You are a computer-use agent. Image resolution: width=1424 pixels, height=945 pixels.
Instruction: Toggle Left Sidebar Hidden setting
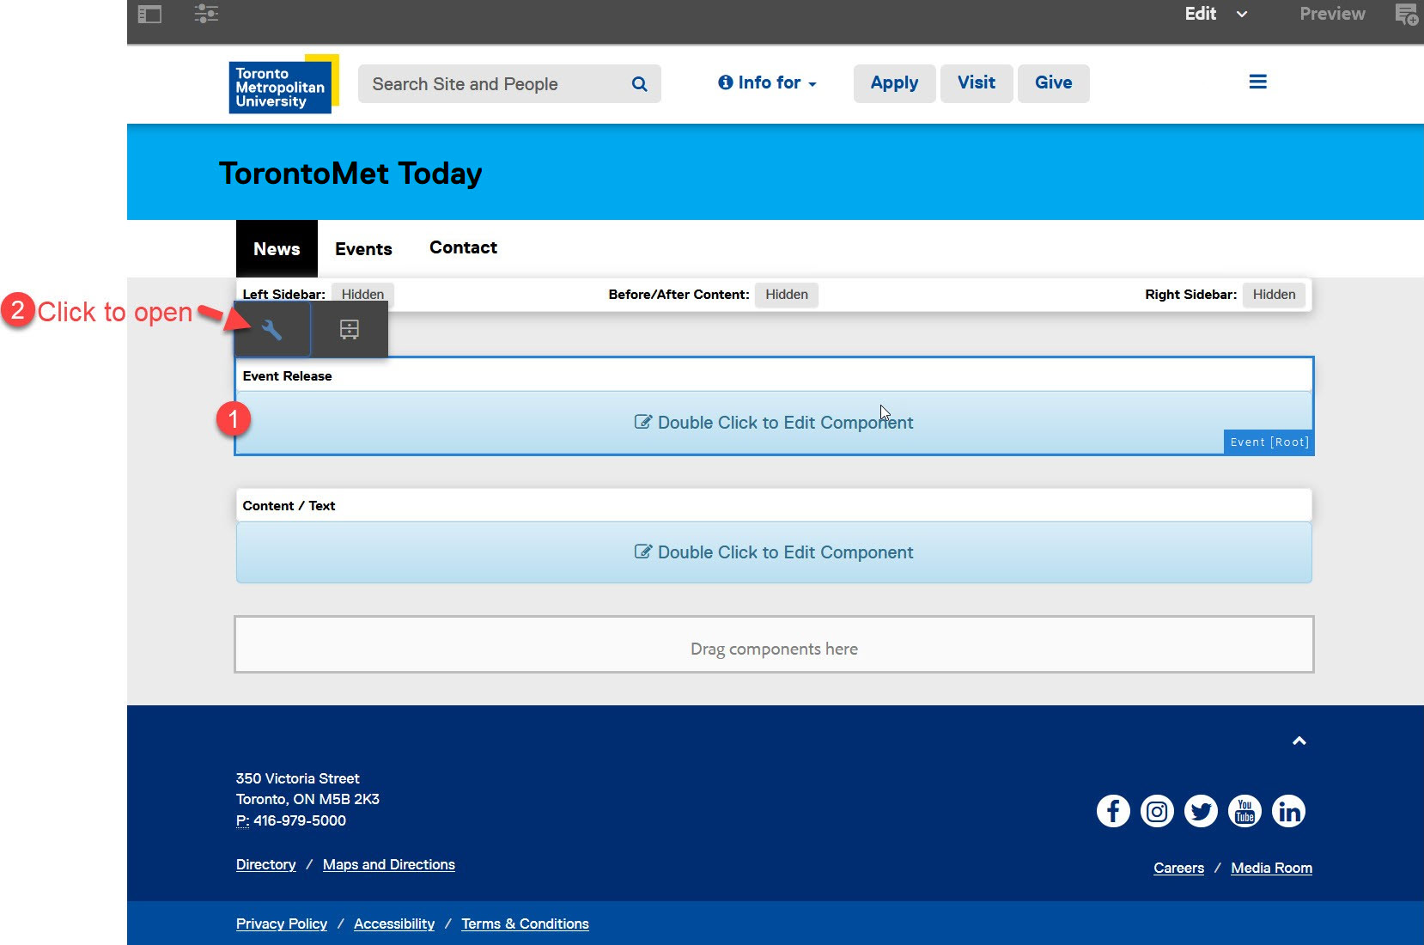click(x=362, y=295)
